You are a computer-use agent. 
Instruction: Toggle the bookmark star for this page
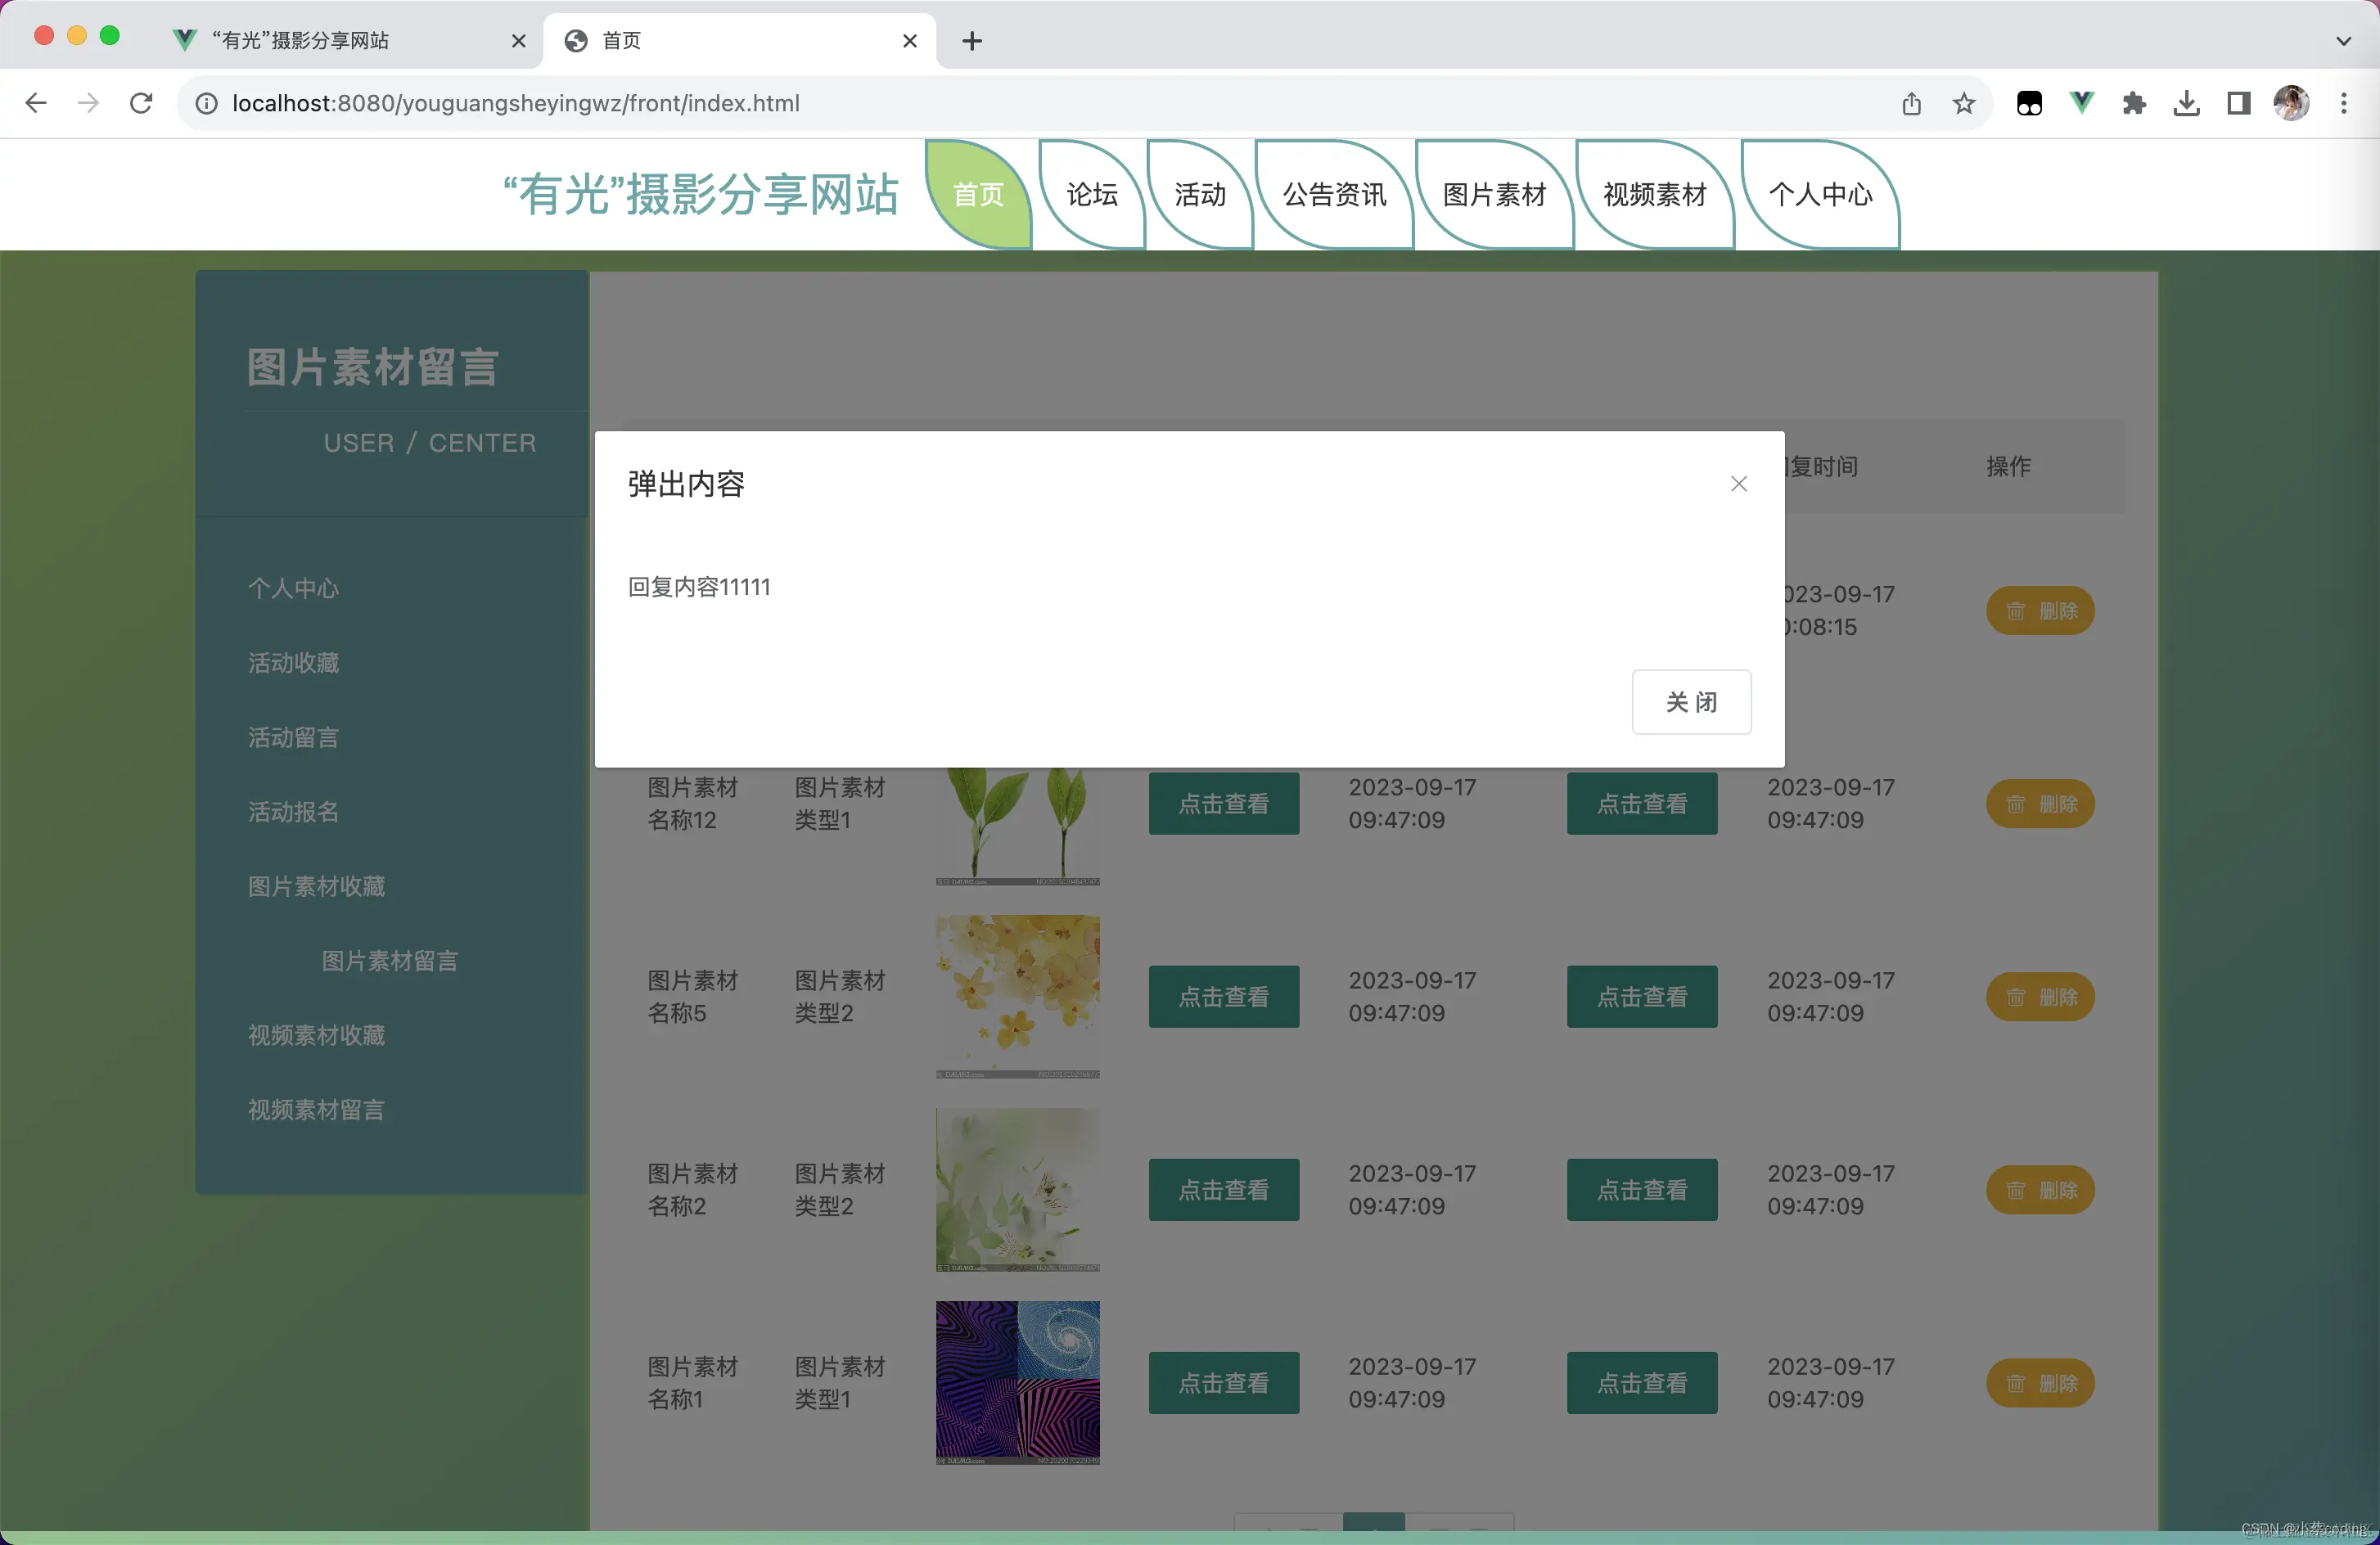pyautogui.click(x=1963, y=103)
